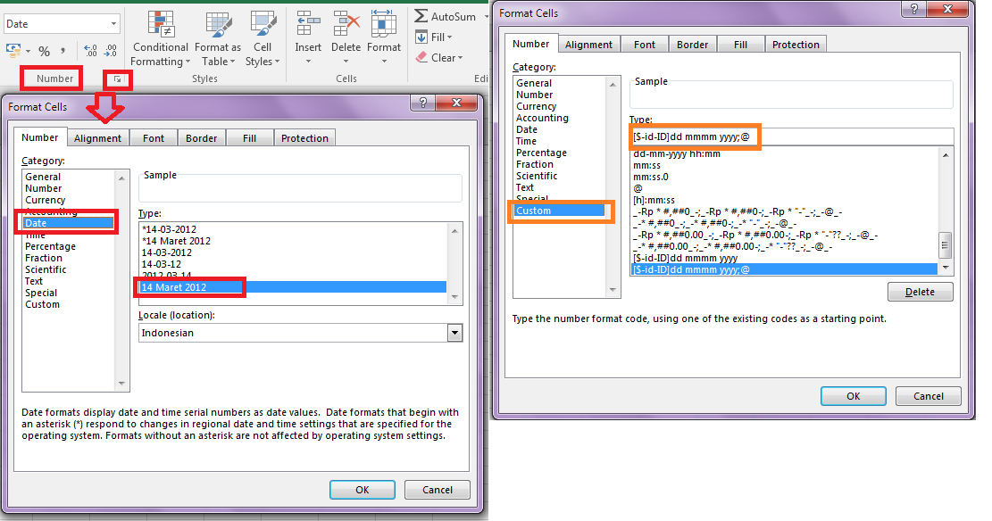This screenshot has width=992, height=521.
Task: Open Cell Styles gallery
Action: pyautogui.click(x=263, y=39)
